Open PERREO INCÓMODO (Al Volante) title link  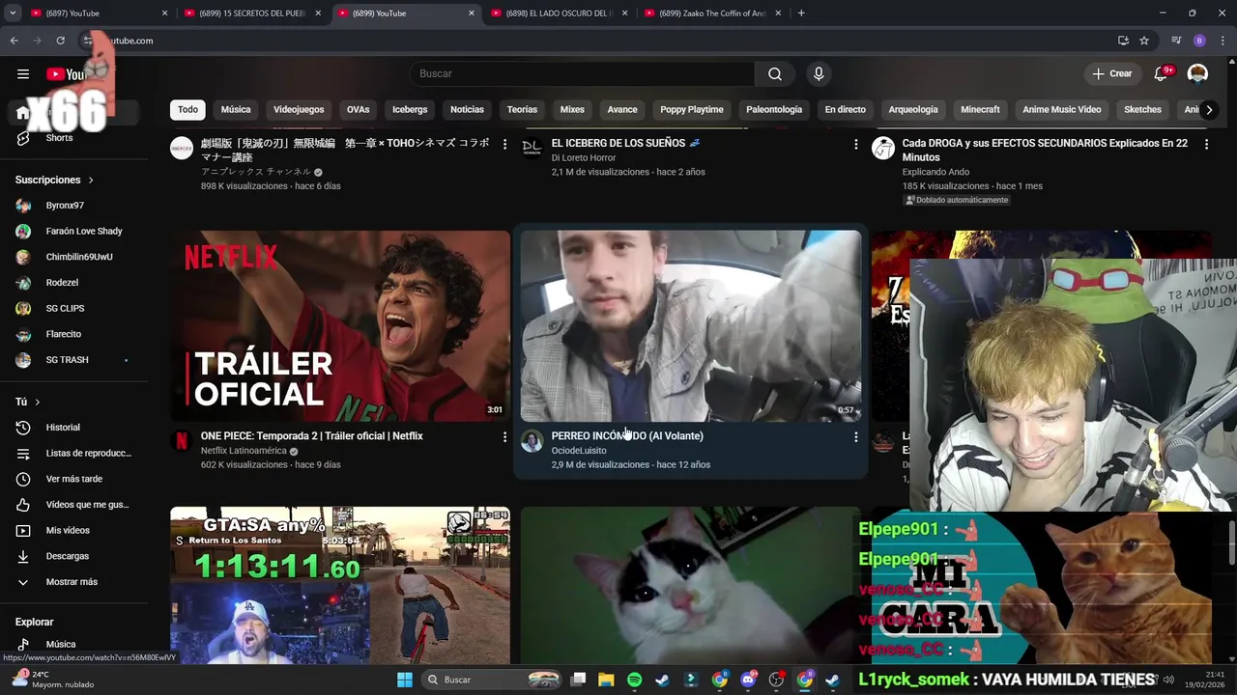(x=627, y=436)
